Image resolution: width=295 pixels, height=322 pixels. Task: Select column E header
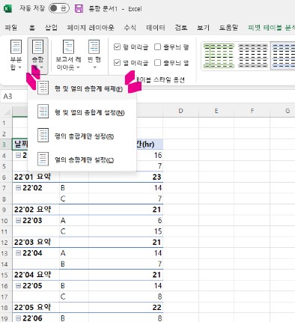216,111
